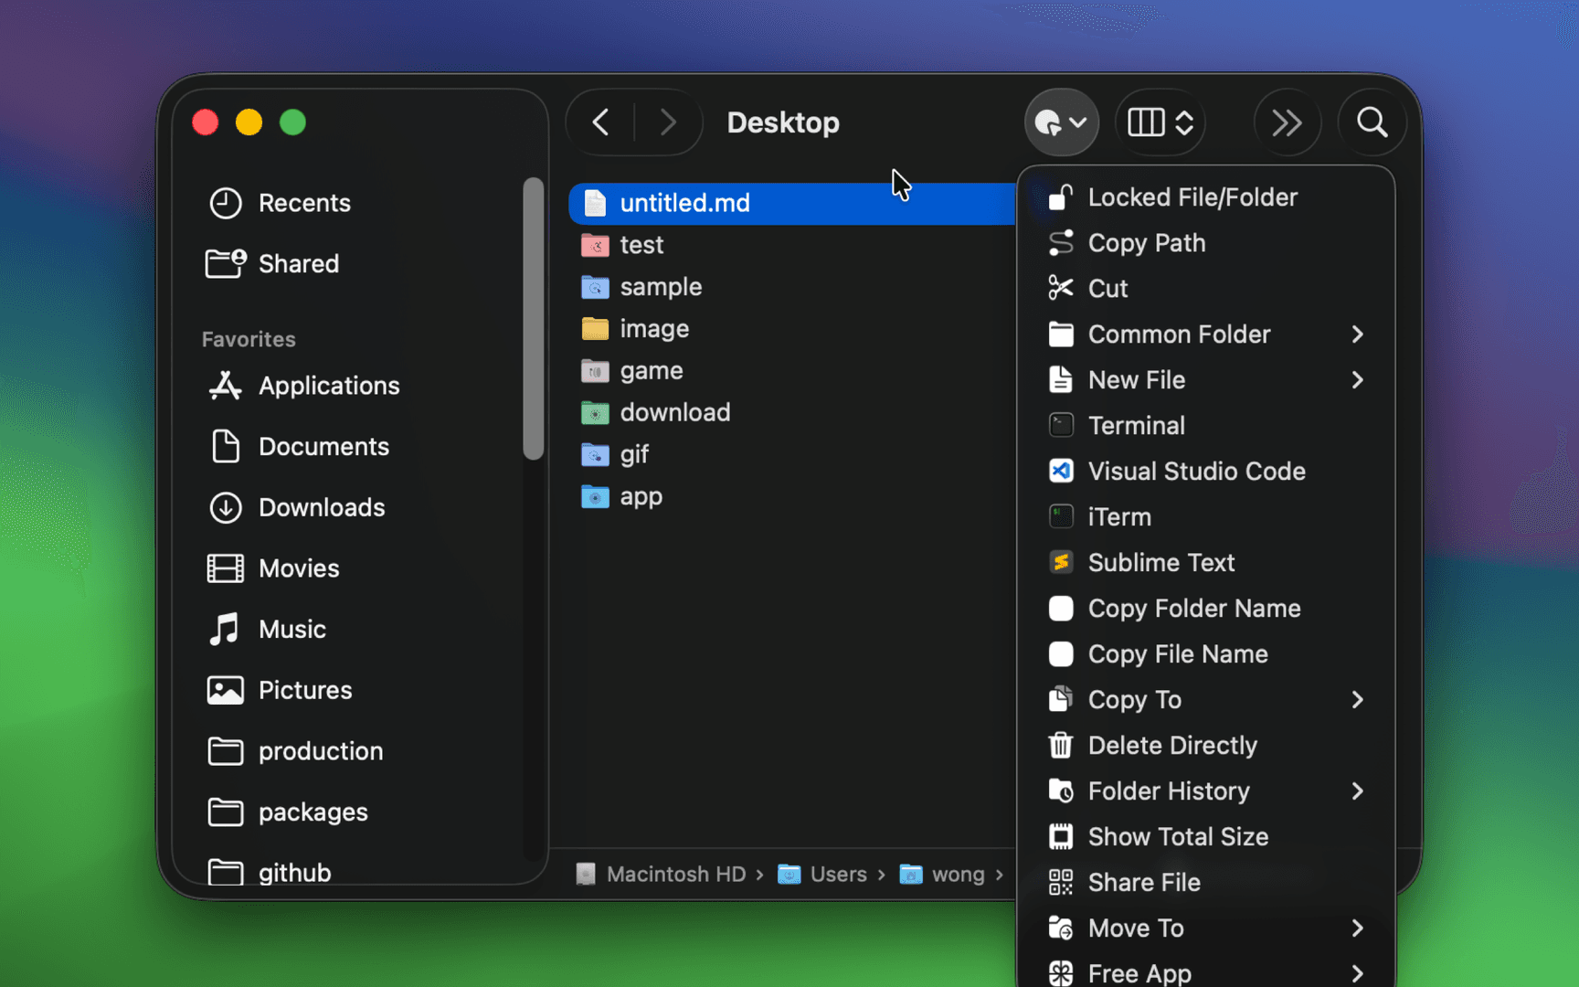Select Share File from the menu

(1144, 882)
